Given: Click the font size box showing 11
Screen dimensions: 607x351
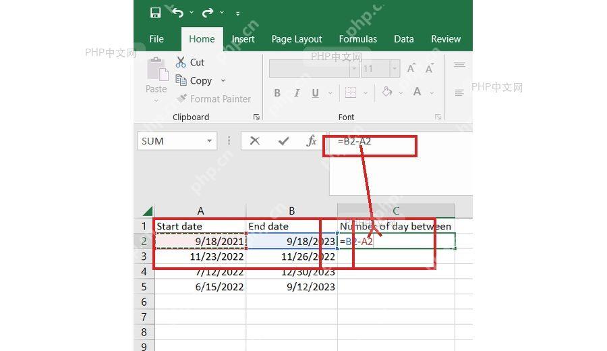Looking at the screenshot, I should 375,69.
